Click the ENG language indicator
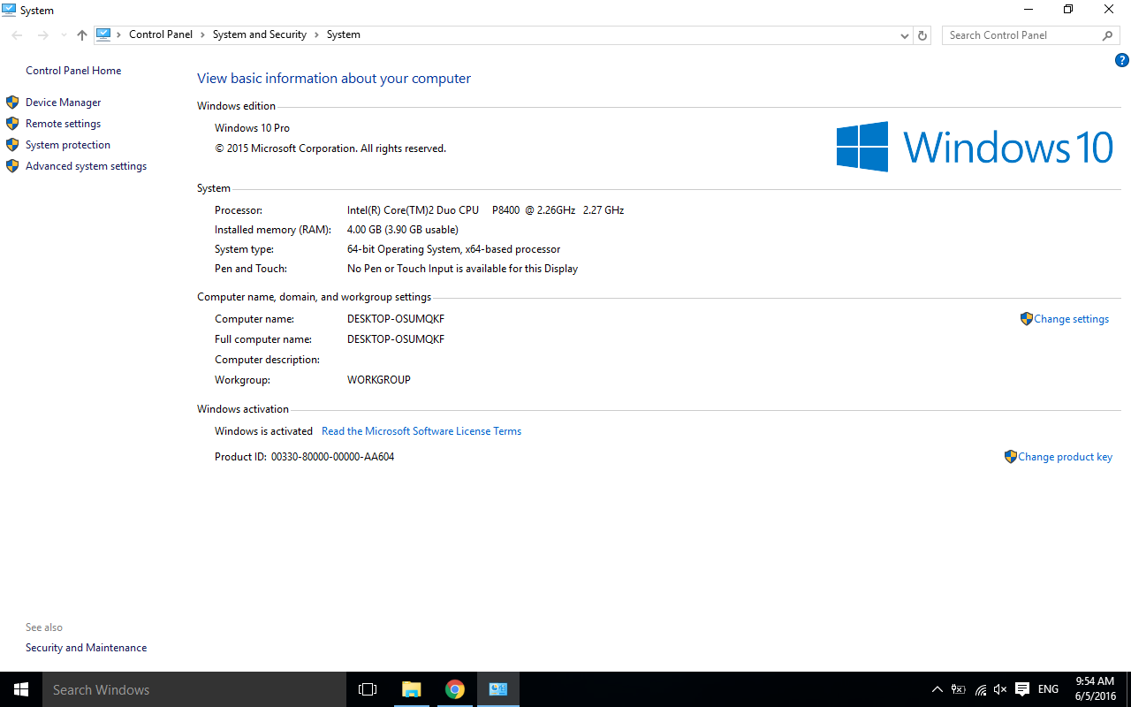Viewport: 1131px width, 707px height. point(1049,689)
